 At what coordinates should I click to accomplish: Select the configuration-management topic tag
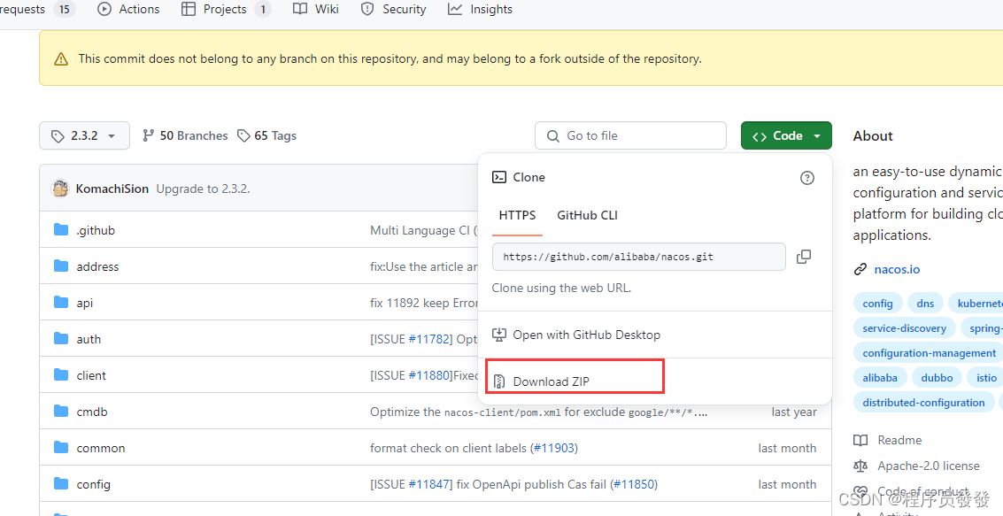point(929,353)
